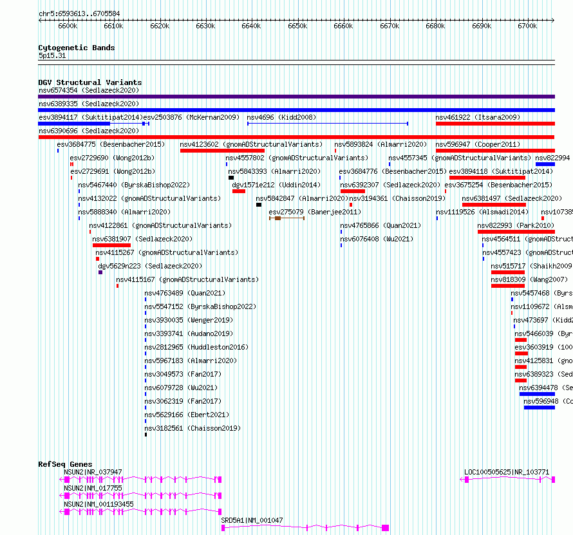This screenshot has height=535, width=573.
Task: Click the esv3684776 (Besenbacher2015) label
Action: (x=393, y=171)
